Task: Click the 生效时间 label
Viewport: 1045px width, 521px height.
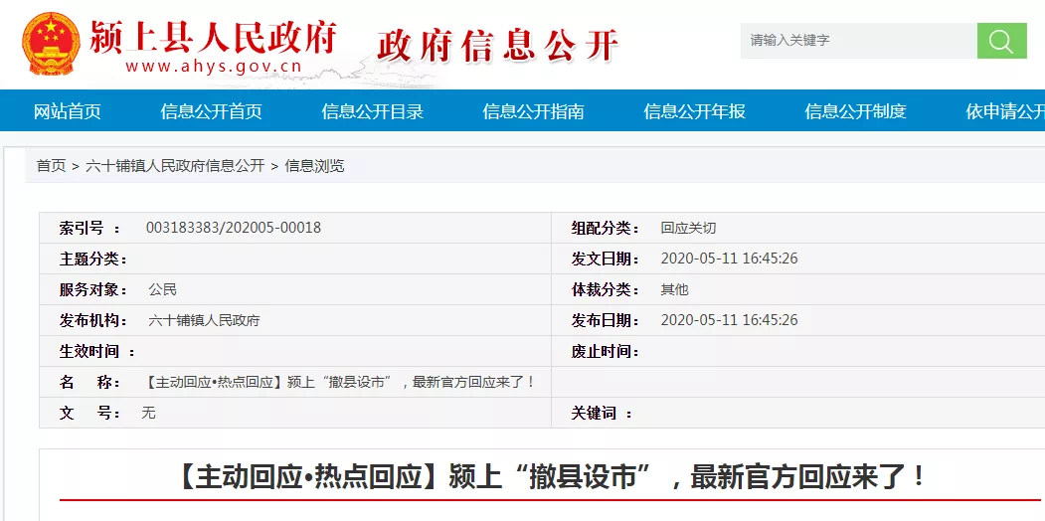Action: pos(97,351)
